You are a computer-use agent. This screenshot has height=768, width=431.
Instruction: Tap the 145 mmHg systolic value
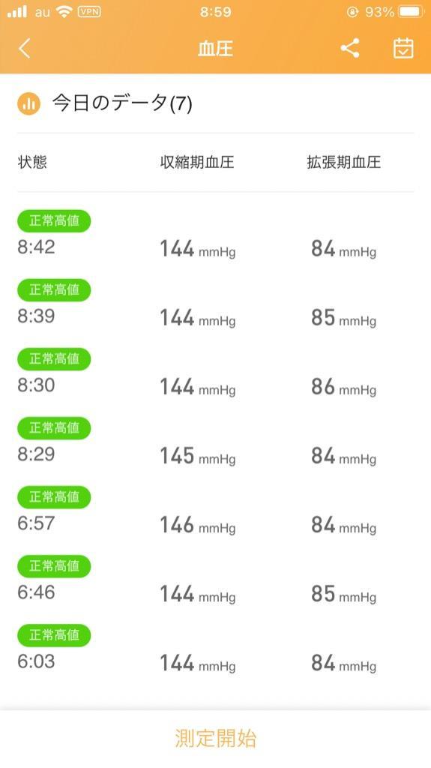(x=198, y=457)
